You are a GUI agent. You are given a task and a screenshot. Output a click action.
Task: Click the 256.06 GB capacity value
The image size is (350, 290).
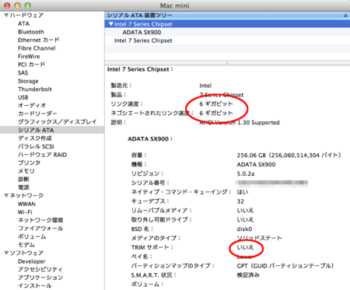coord(289,155)
